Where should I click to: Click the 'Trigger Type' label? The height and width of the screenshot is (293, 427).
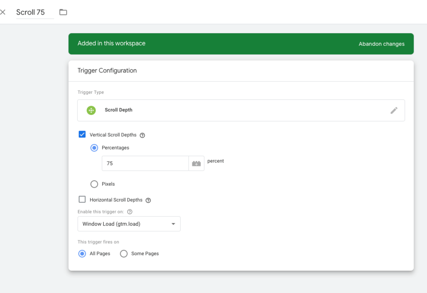click(90, 92)
